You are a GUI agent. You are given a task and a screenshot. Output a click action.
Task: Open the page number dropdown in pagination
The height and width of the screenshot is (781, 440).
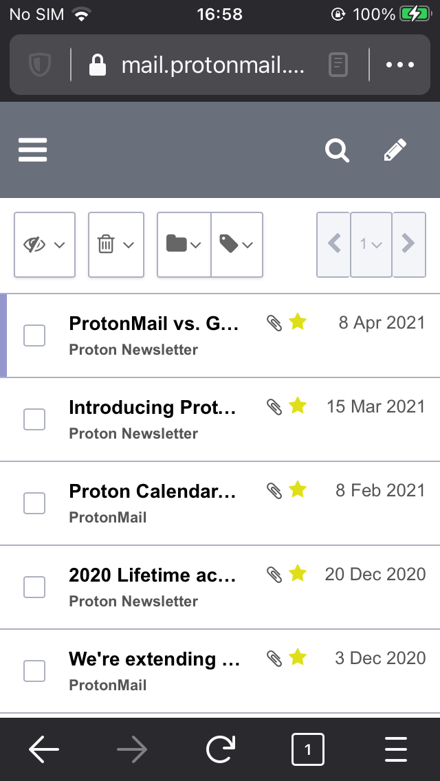tap(371, 245)
